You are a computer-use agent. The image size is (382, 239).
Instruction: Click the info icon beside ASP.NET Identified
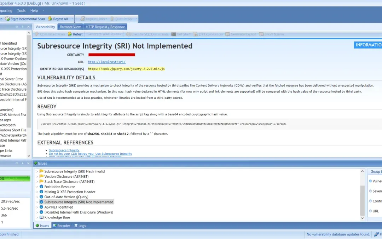click(x=41, y=207)
